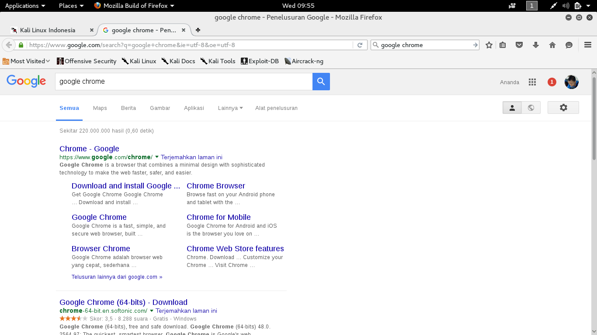Open the Chrome Web Store features link
Screen dimensions: 597x335
coord(235,249)
